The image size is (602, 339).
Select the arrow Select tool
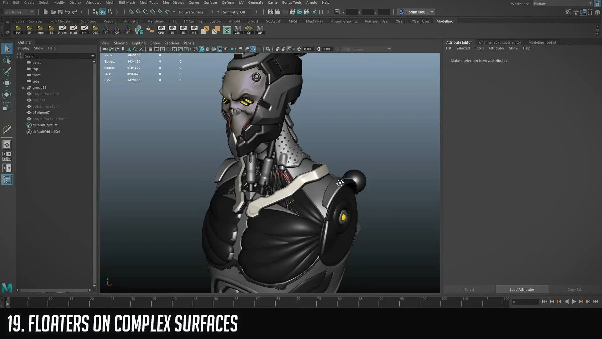click(x=7, y=49)
